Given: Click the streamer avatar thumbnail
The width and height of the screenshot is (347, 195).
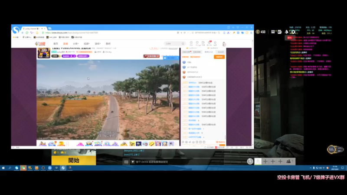Looking at the screenshot, I should [44, 53].
